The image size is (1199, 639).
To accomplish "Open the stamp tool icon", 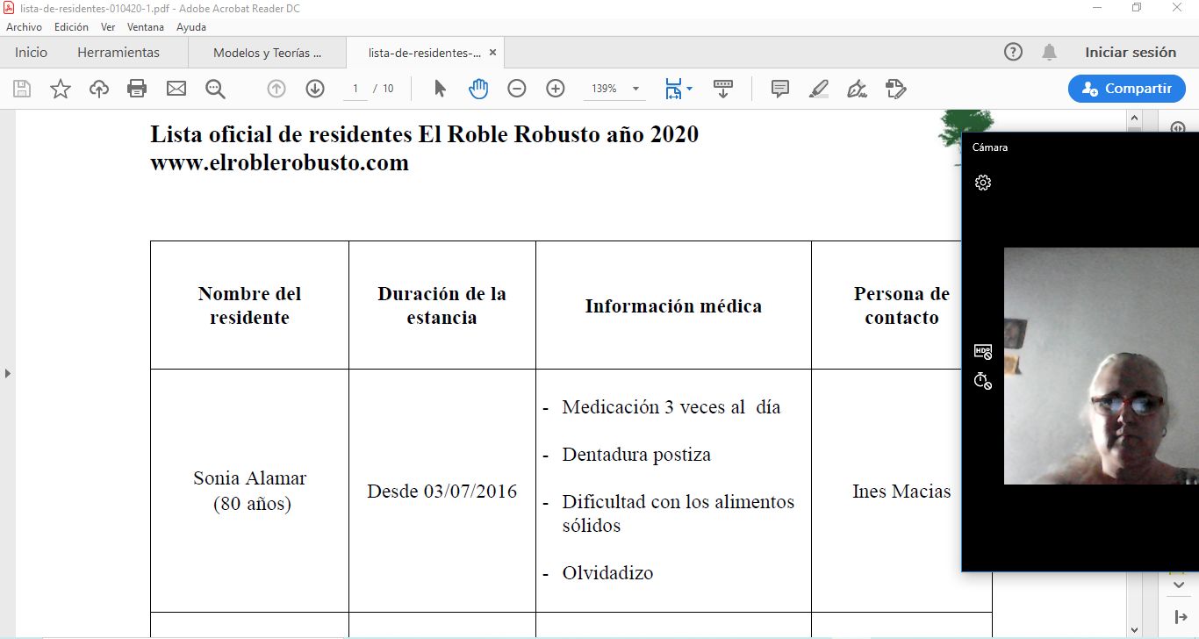I will (896, 89).
